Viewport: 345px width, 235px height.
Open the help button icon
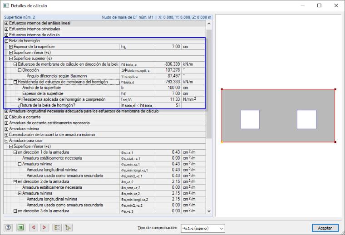(x=8, y=227)
